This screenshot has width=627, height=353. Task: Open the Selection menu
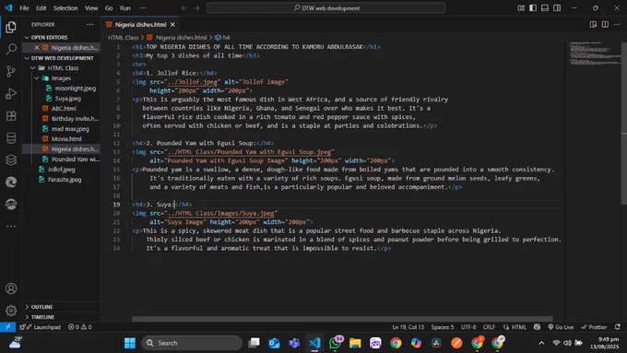point(65,8)
